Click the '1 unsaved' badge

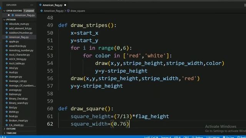pos(29,11)
